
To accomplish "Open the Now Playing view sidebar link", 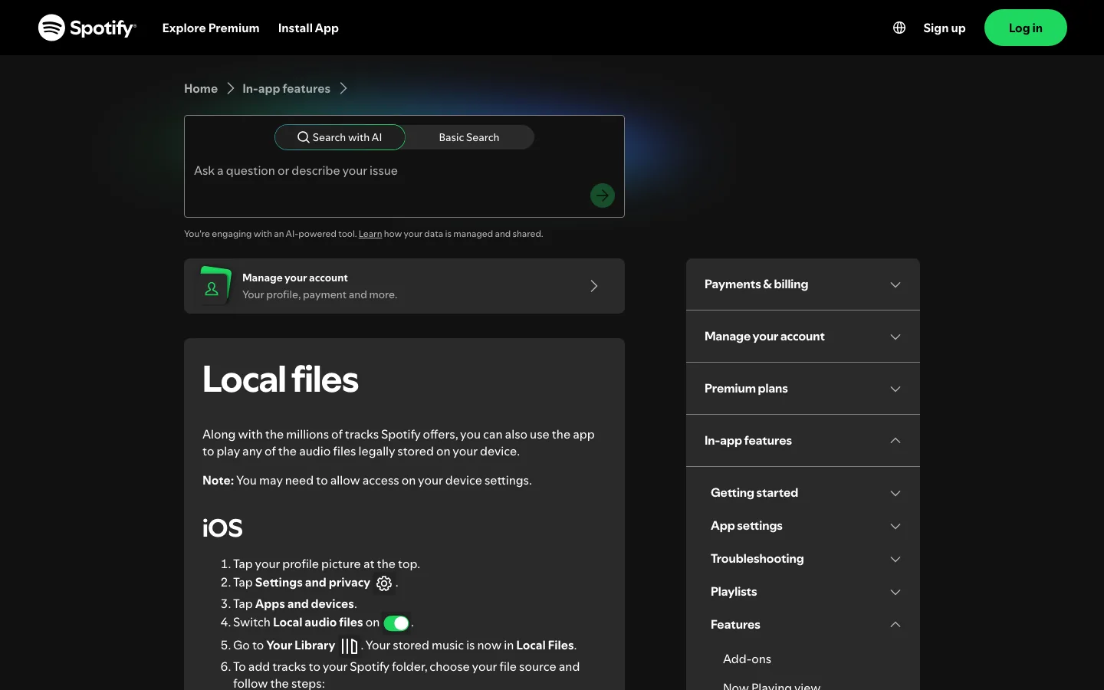I will point(771,686).
